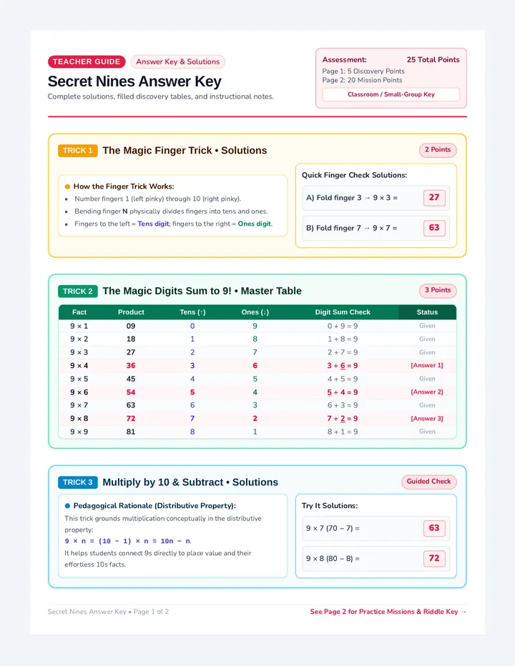Click 'Try It Solutions:' heading
The image size is (515, 666).
tap(330, 505)
